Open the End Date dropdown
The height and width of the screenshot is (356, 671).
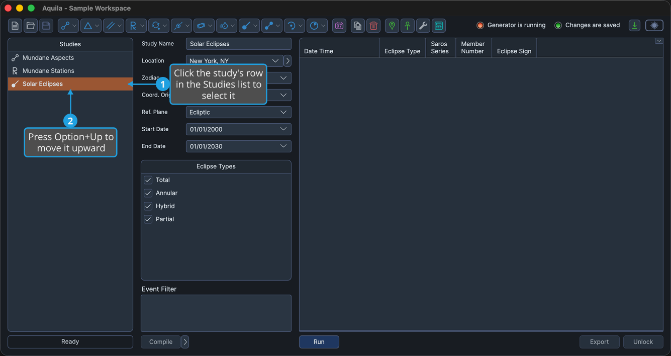(x=239, y=146)
